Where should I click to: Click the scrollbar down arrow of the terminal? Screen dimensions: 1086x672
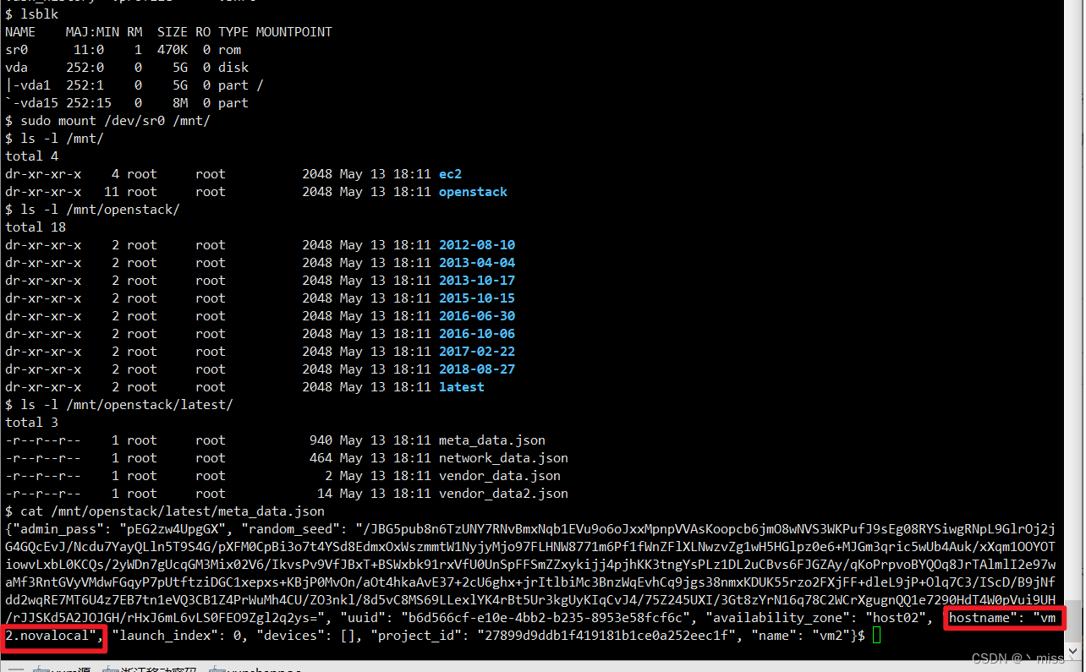click(x=1074, y=653)
